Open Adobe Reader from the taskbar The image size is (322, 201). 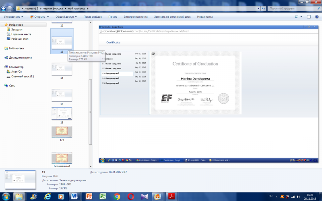pyautogui.click(x=171, y=197)
